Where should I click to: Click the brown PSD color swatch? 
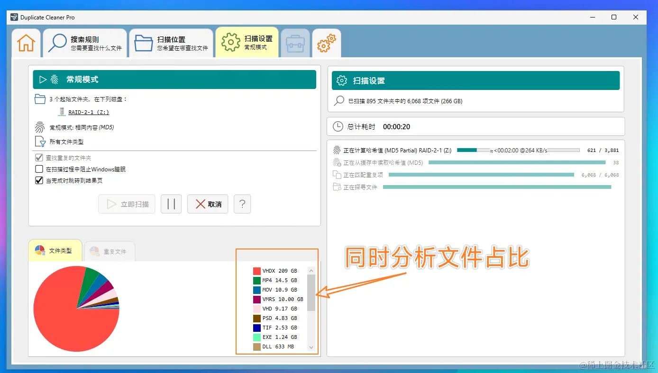pyautogui.click(x=257, y=318)
